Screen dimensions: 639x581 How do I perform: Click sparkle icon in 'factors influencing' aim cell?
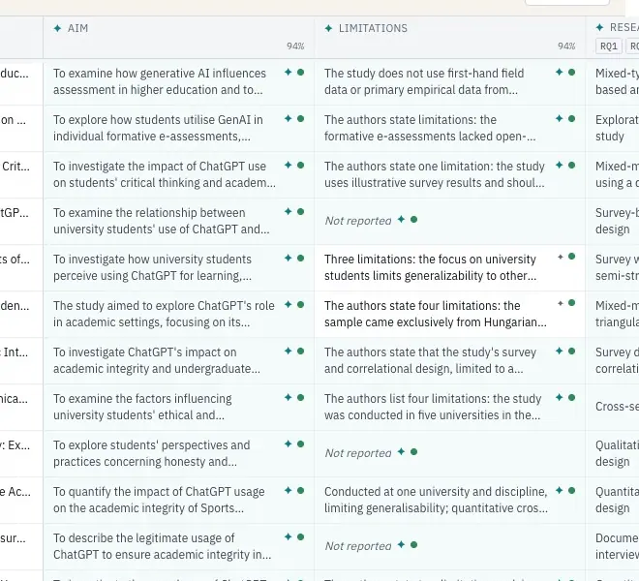coord(289,398)
